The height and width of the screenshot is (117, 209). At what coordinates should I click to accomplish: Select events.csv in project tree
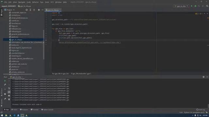click(15, 21)
